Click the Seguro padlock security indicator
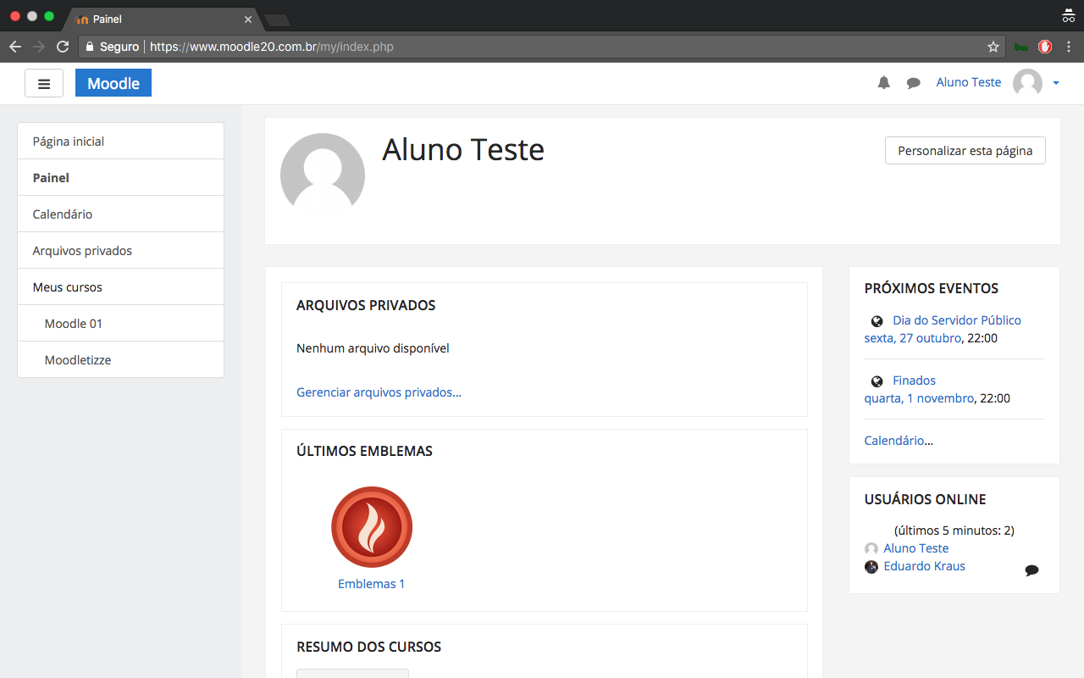The height and width of the screenshot is (678, 1084). click(112, 47)
